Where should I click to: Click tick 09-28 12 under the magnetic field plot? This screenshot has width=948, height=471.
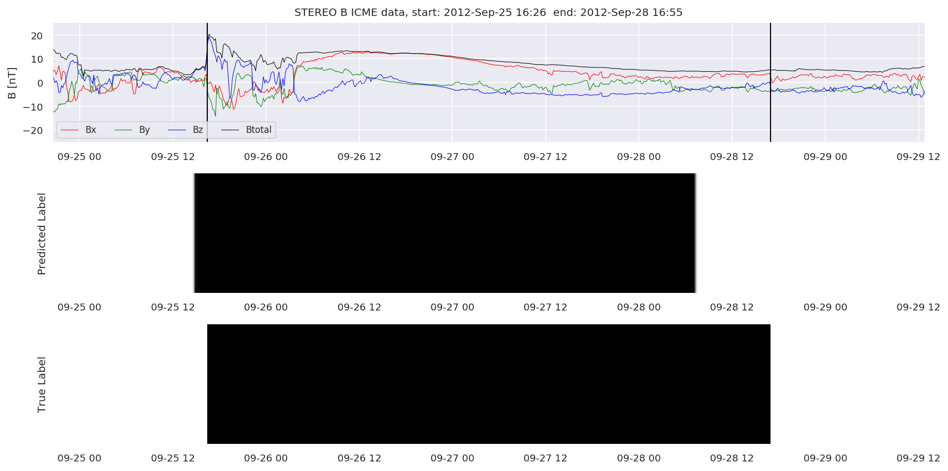(x=732, y=157)
